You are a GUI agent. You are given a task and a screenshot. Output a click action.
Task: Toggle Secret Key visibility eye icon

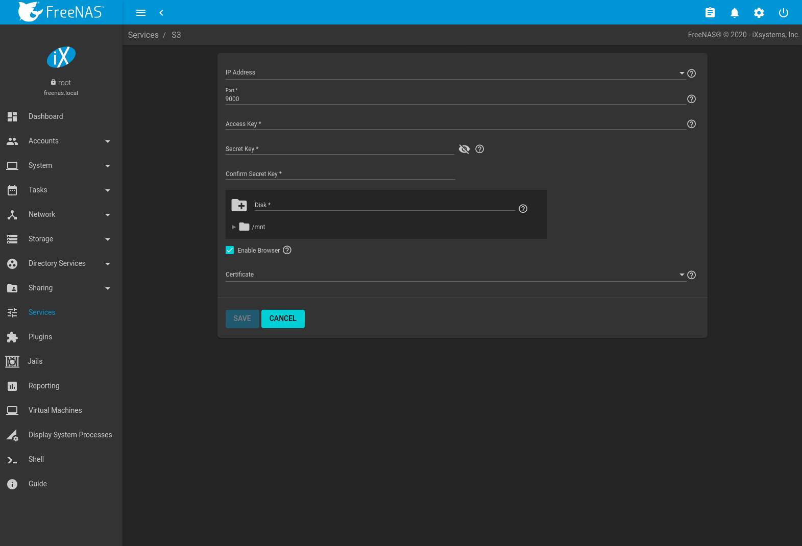[x=464, y=149]
